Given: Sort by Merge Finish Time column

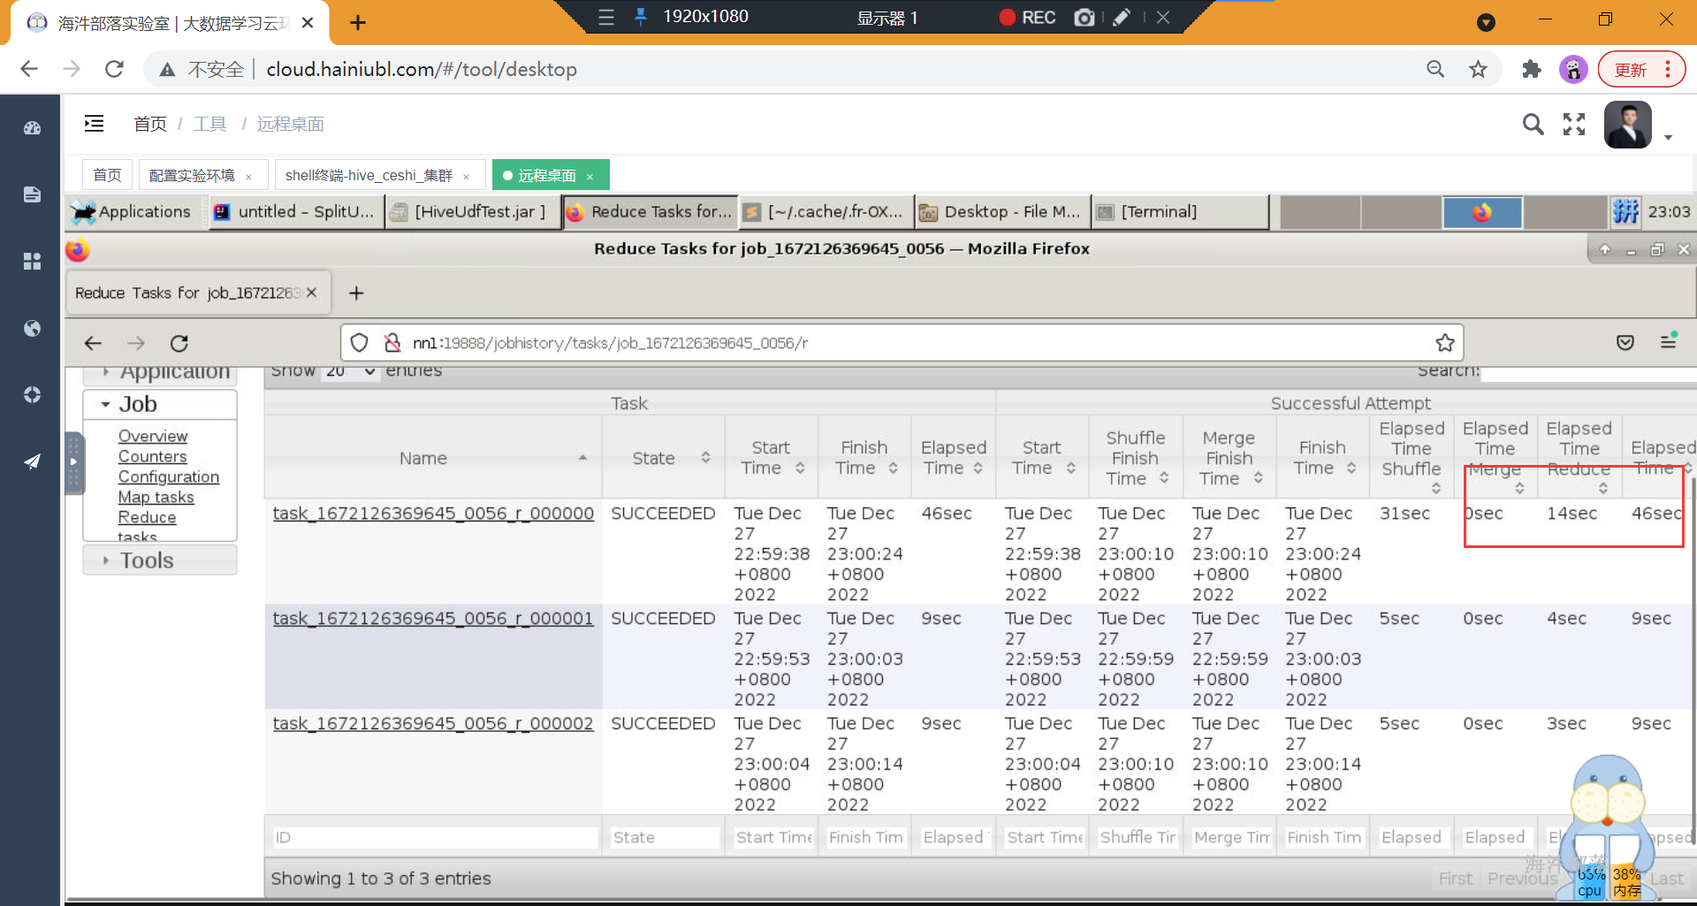Looking at the screenshot, I should [1229, 458].
